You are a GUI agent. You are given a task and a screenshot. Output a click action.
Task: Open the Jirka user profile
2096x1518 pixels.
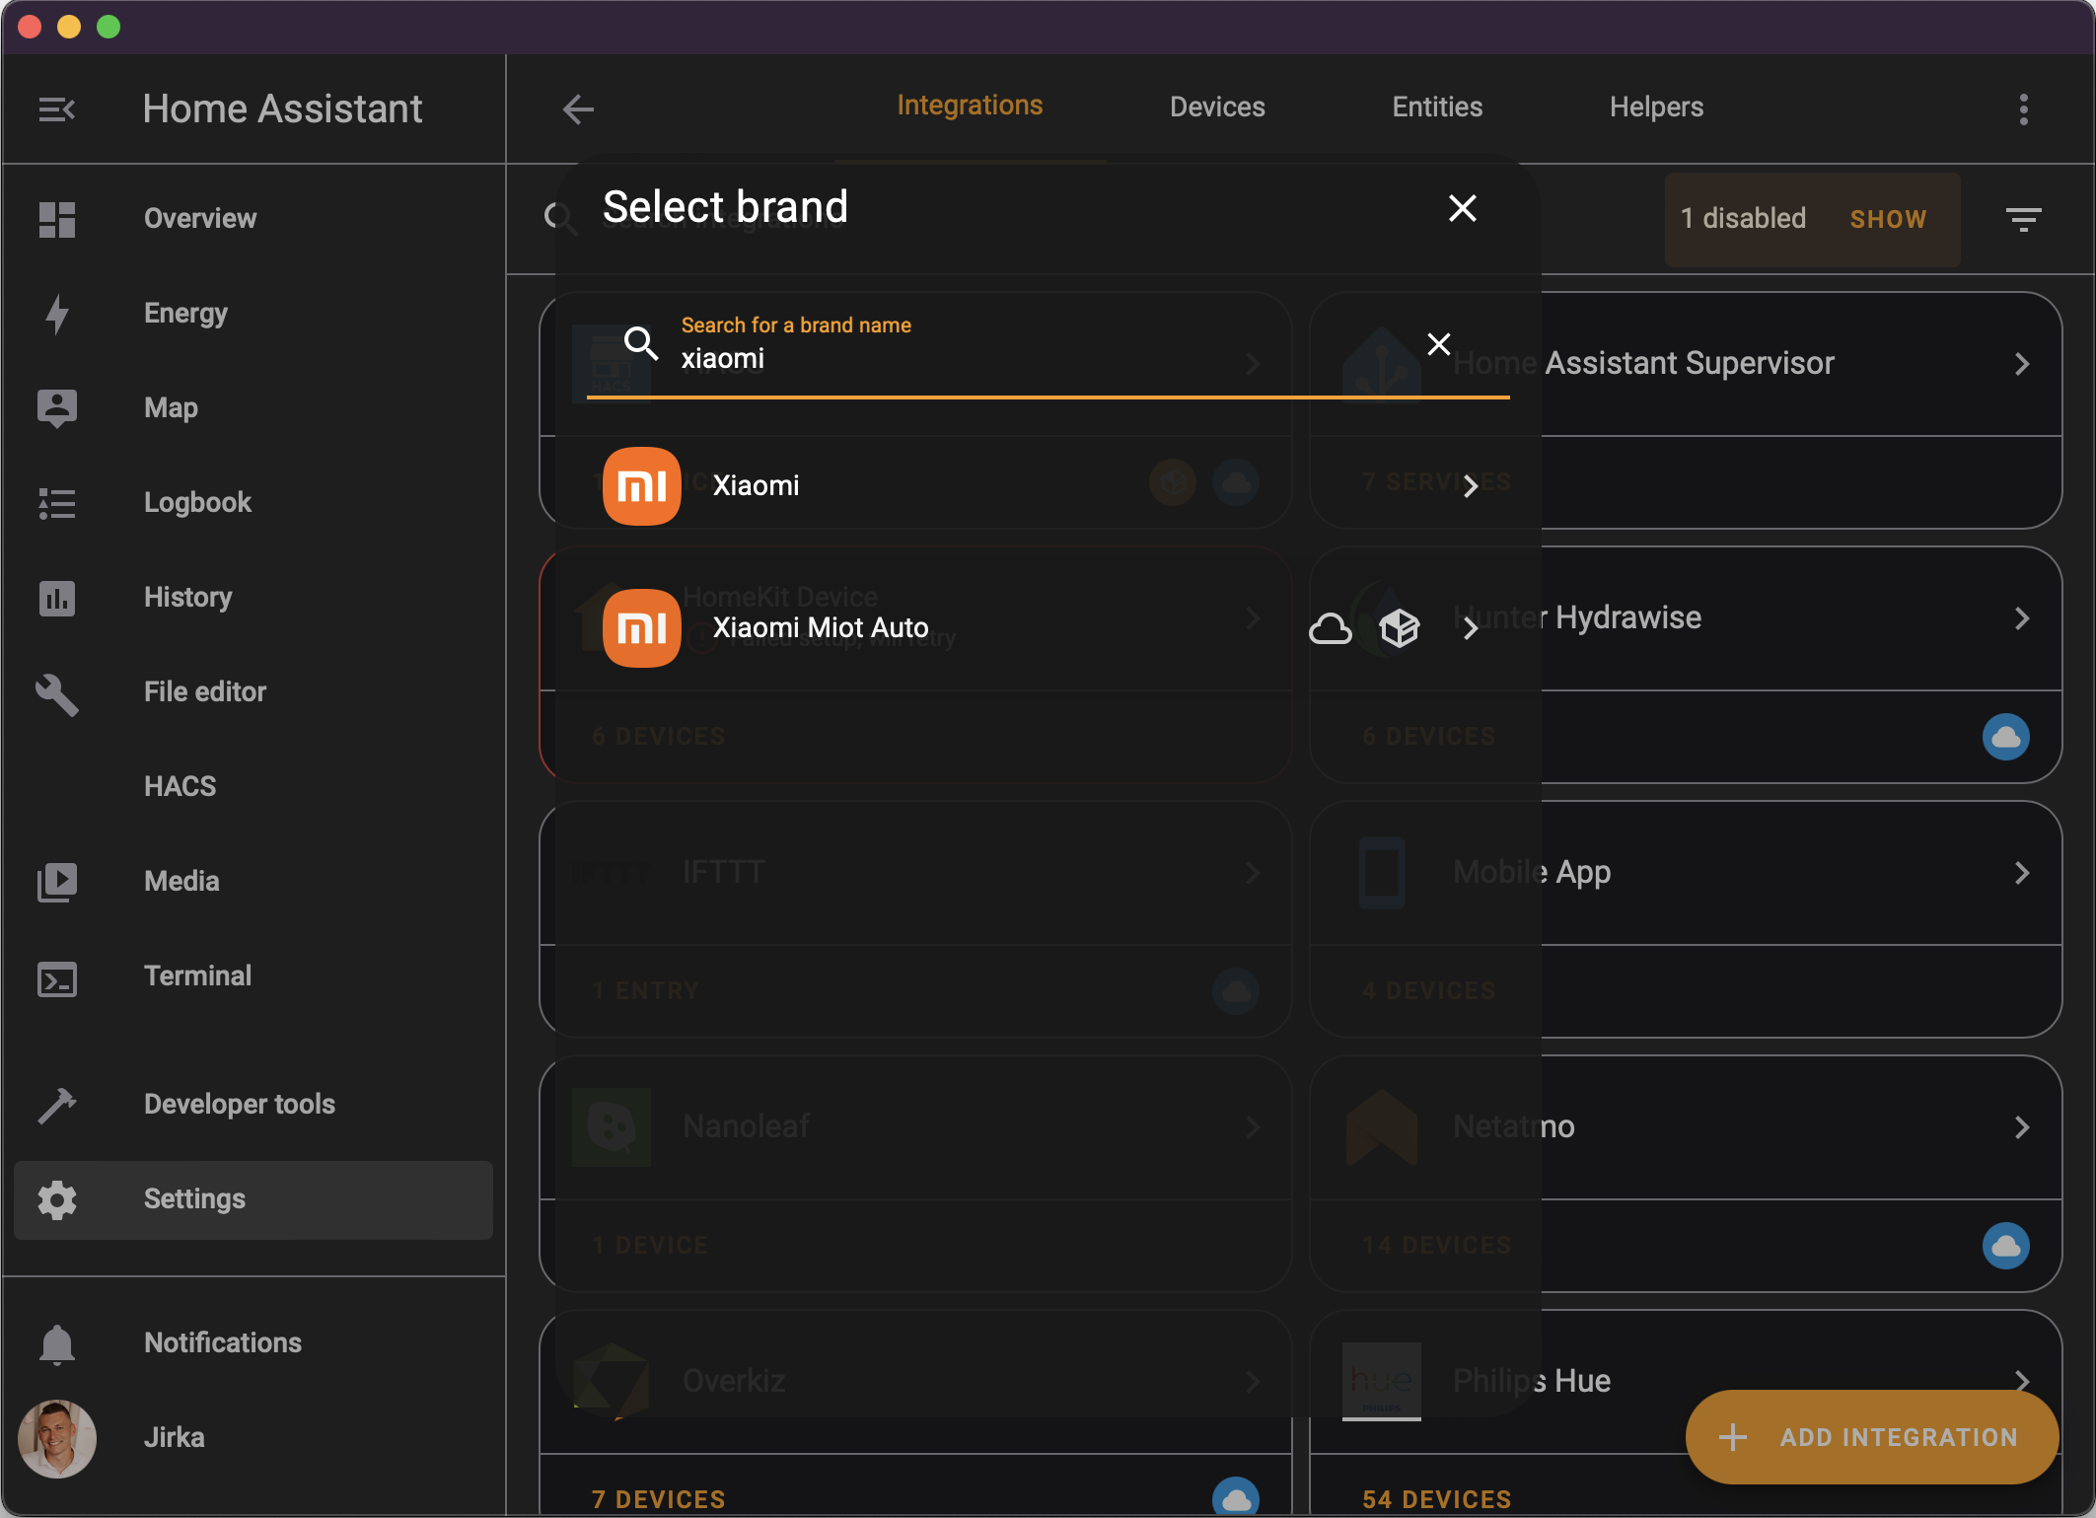[x=174, y=1438]
